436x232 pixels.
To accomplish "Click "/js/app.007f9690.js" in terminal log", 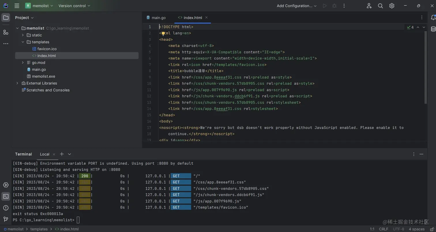I will [217, 201].
